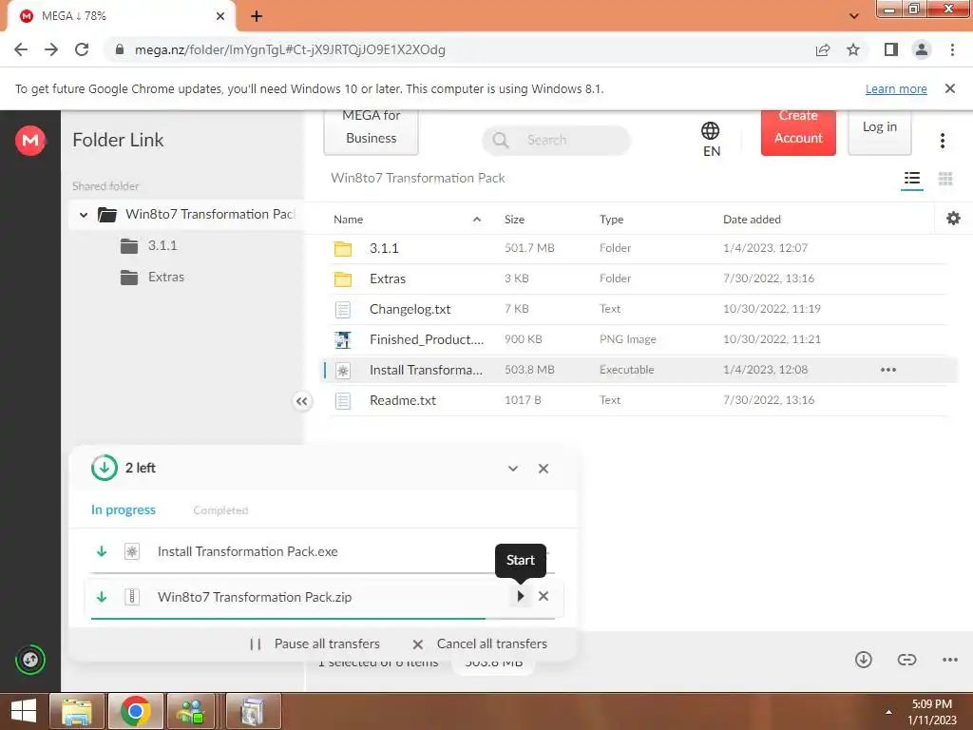Toggle Chrome side panel

(891, 49)
